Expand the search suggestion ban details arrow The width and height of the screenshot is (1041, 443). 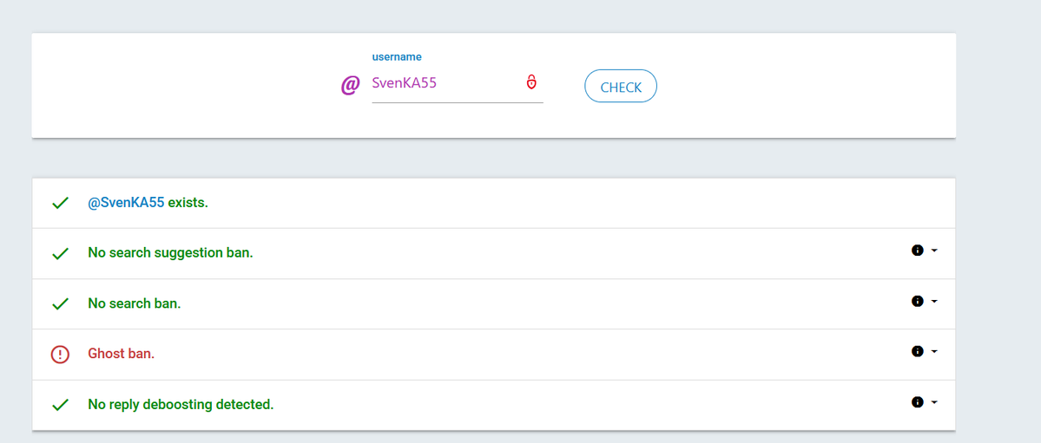point(934,251)
